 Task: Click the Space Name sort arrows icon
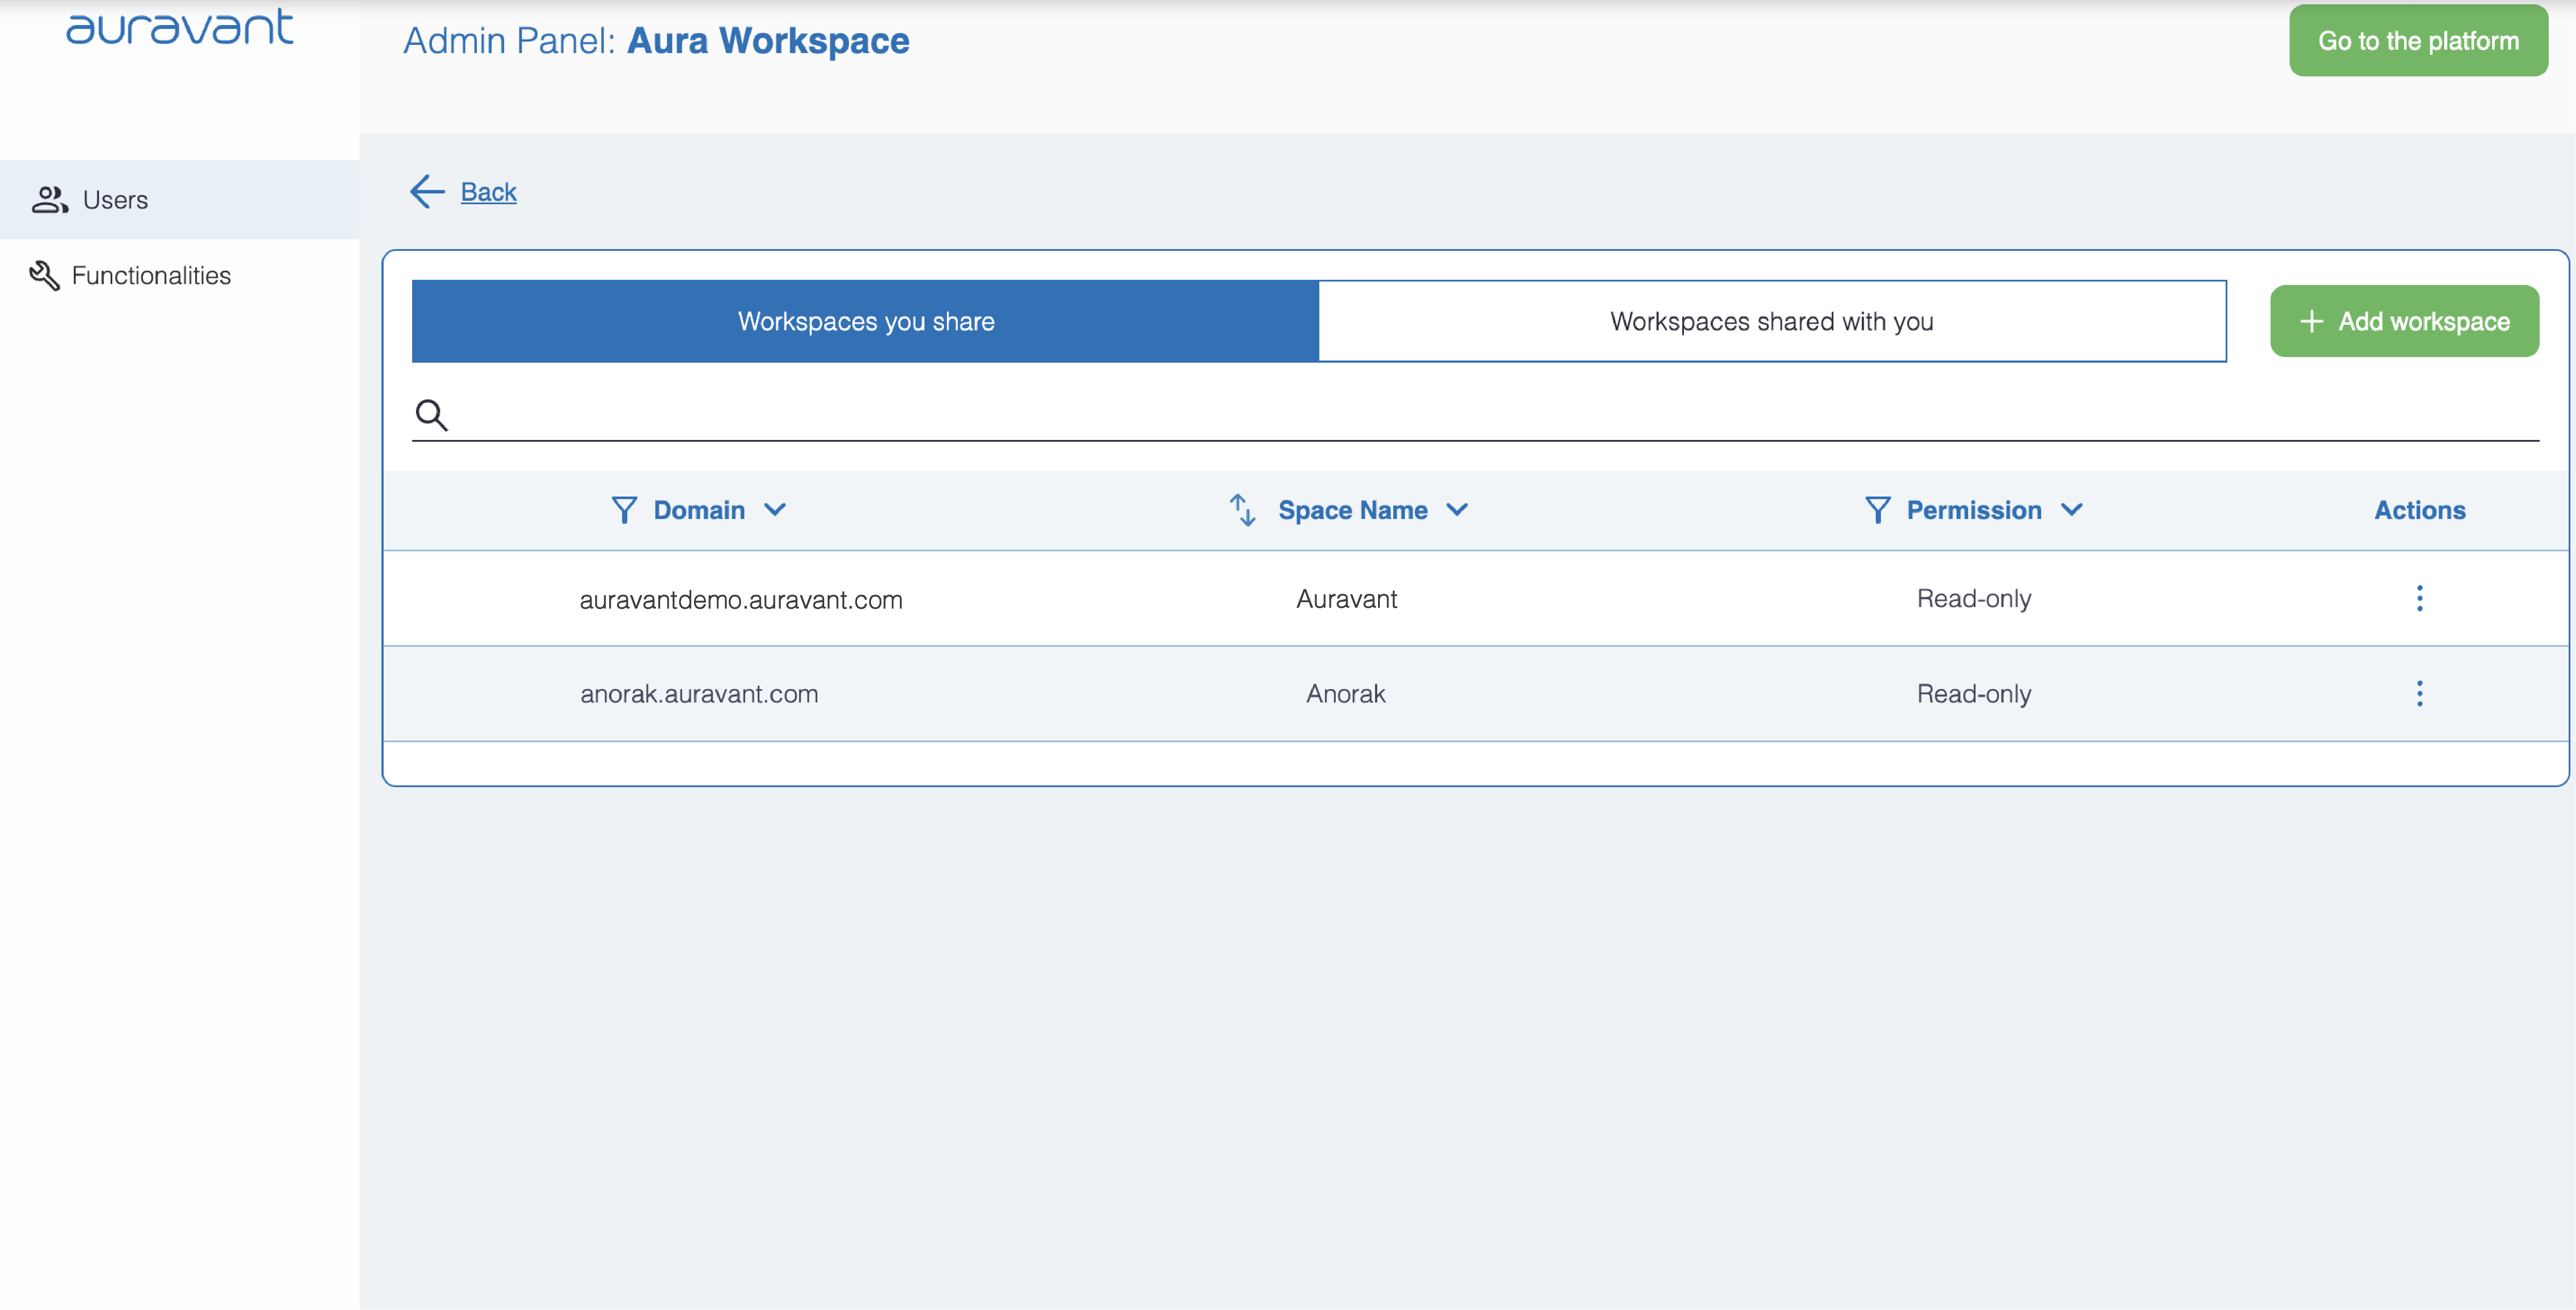tap(1242, 511)
